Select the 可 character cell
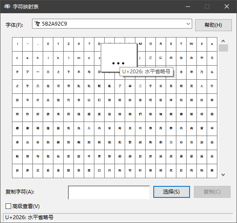237x223 pixels. pos(130,171)
